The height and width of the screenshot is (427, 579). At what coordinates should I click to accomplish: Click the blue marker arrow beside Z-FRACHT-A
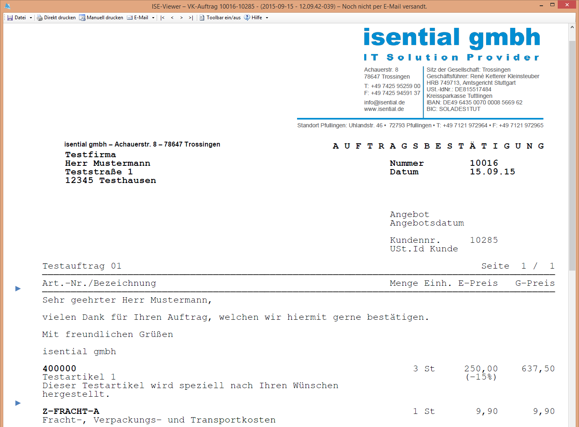click(x=18, y=403)
